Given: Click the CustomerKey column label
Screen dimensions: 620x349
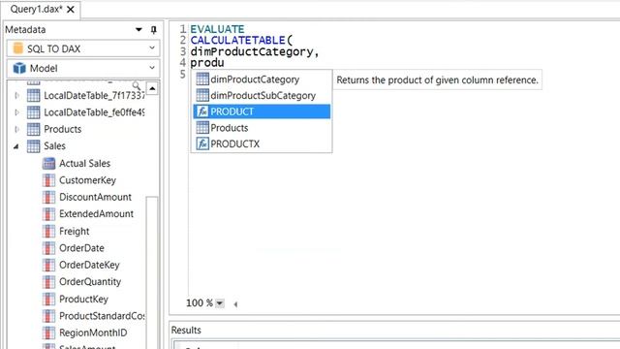Looking at the screenshot, I should point(87,180).
